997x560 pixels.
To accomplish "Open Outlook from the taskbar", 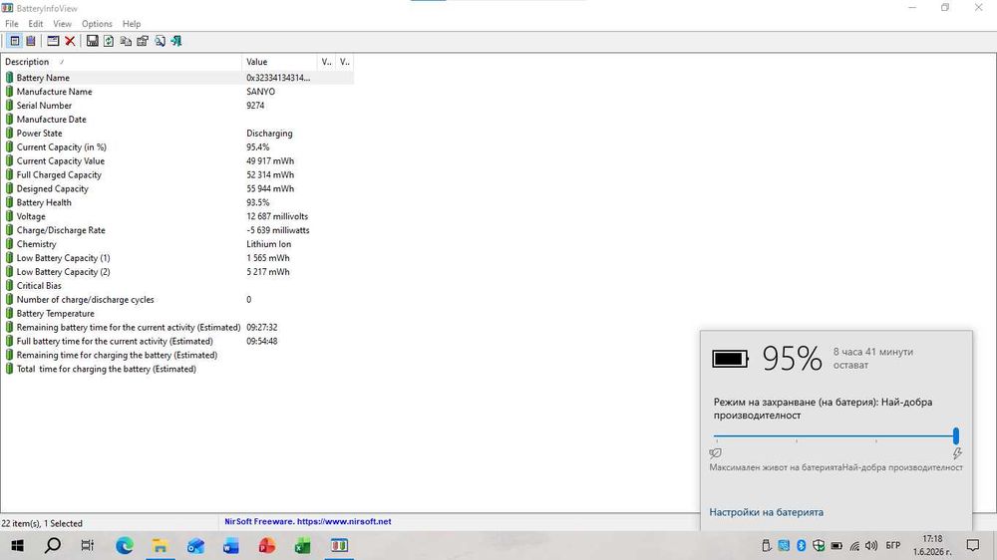I will [x=195, y=545].
